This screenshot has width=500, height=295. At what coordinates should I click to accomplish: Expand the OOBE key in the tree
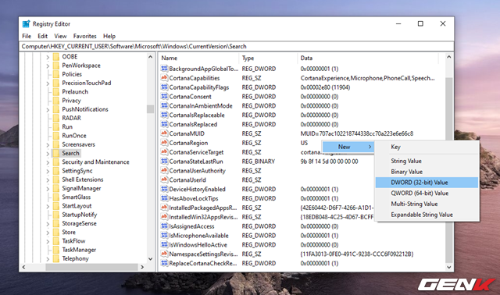[x=48, y=57]
